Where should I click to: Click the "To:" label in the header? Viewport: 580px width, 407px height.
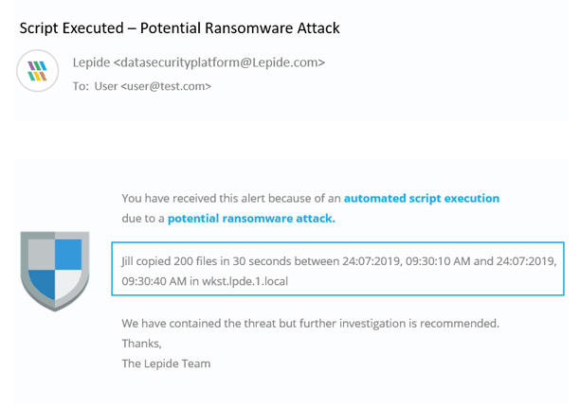82,86
